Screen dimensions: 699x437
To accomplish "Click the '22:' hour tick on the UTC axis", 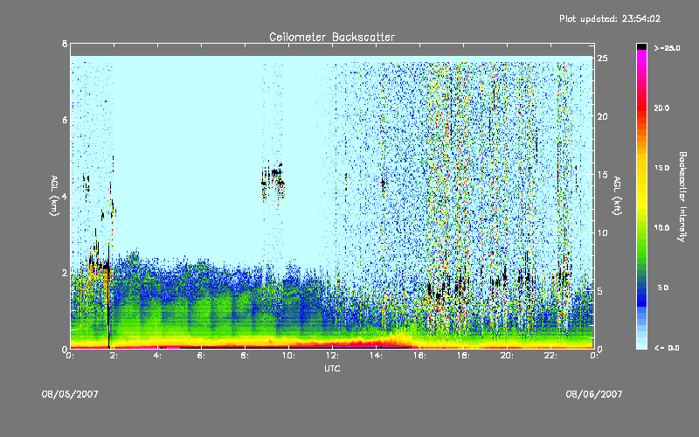I will coord(550,356).
